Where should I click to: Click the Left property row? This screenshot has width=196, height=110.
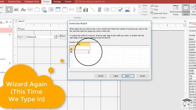pos(192,79)
